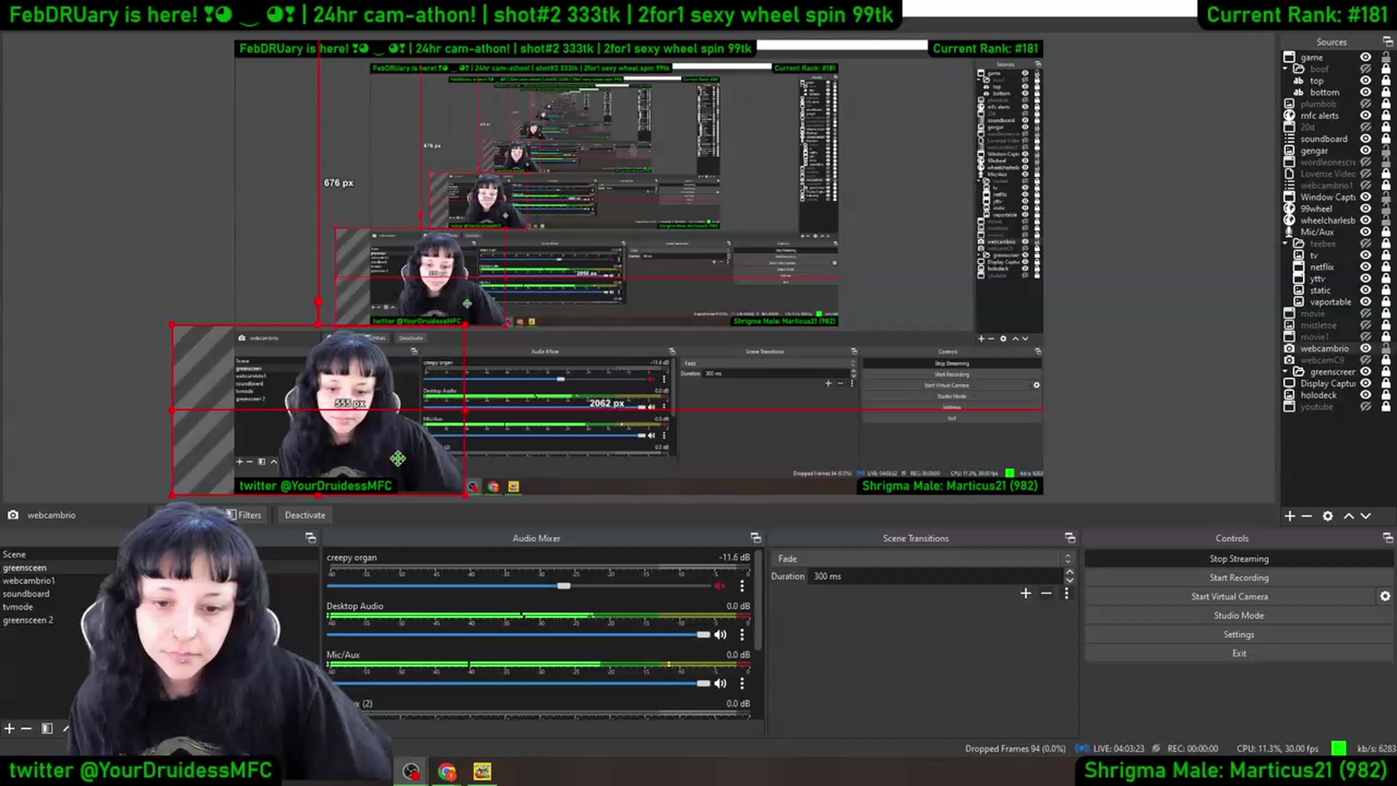Image resolution: width=1397 pixels, height=786 pixels.
Task: Pop out the Audio Mixer dock
Action: pos(756,538)
